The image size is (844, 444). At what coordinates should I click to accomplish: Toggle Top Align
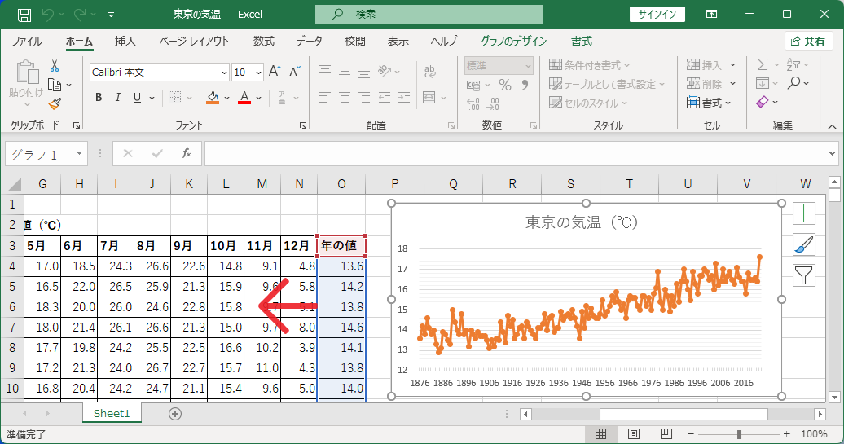pos(325,71)
